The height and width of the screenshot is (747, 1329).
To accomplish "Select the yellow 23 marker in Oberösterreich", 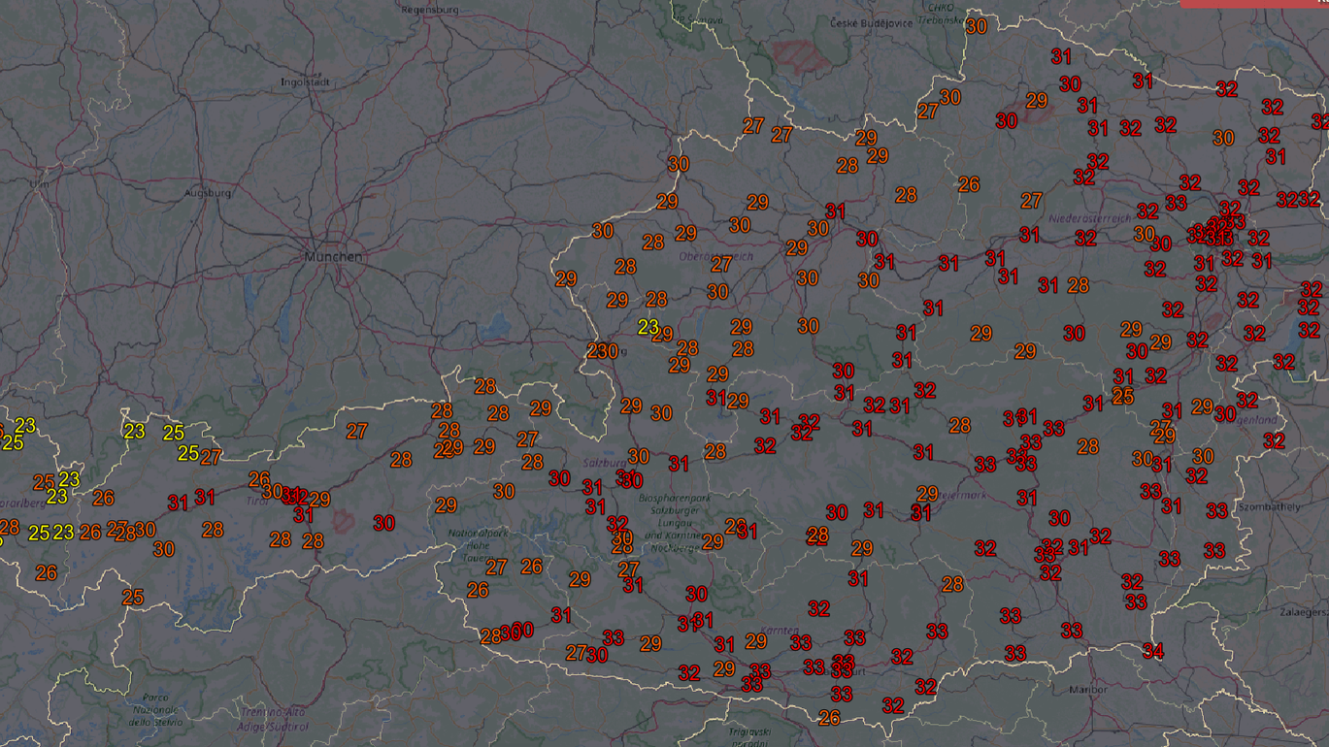I will [x=648, y=327].
